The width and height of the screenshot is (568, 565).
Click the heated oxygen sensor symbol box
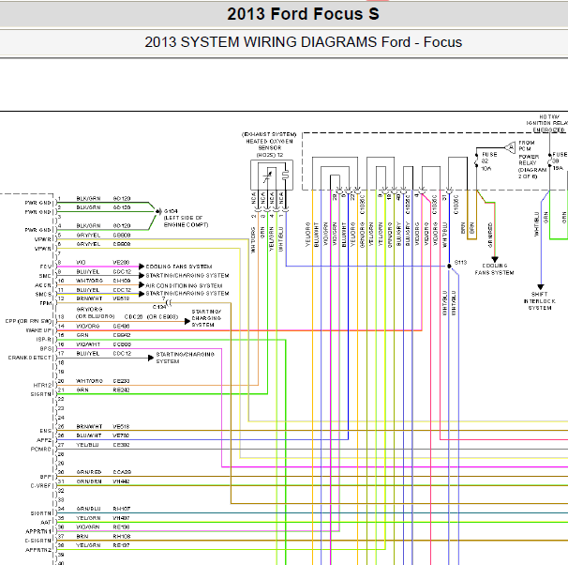coord(272,175)
